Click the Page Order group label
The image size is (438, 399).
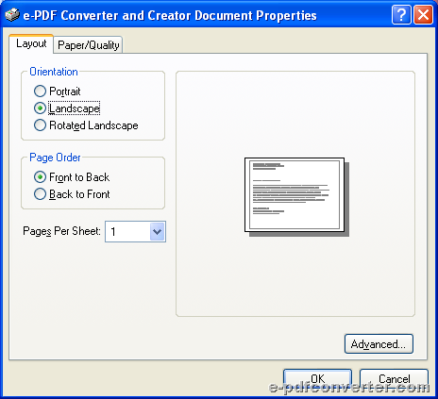(x=55, y=158)
